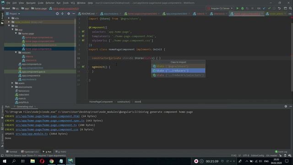293x165 pixels.
Task: Click the Git master branch widget
Action: click(271, 155)
